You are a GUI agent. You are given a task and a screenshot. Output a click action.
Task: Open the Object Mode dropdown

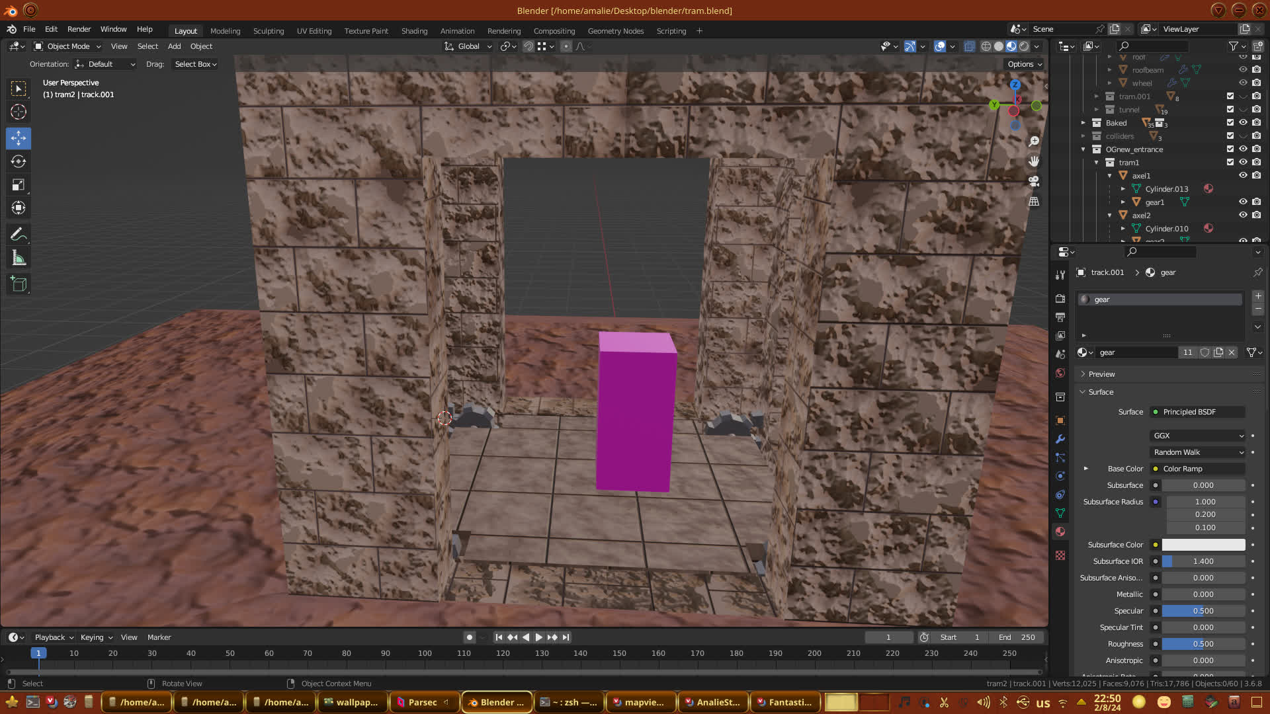(67, 46)
